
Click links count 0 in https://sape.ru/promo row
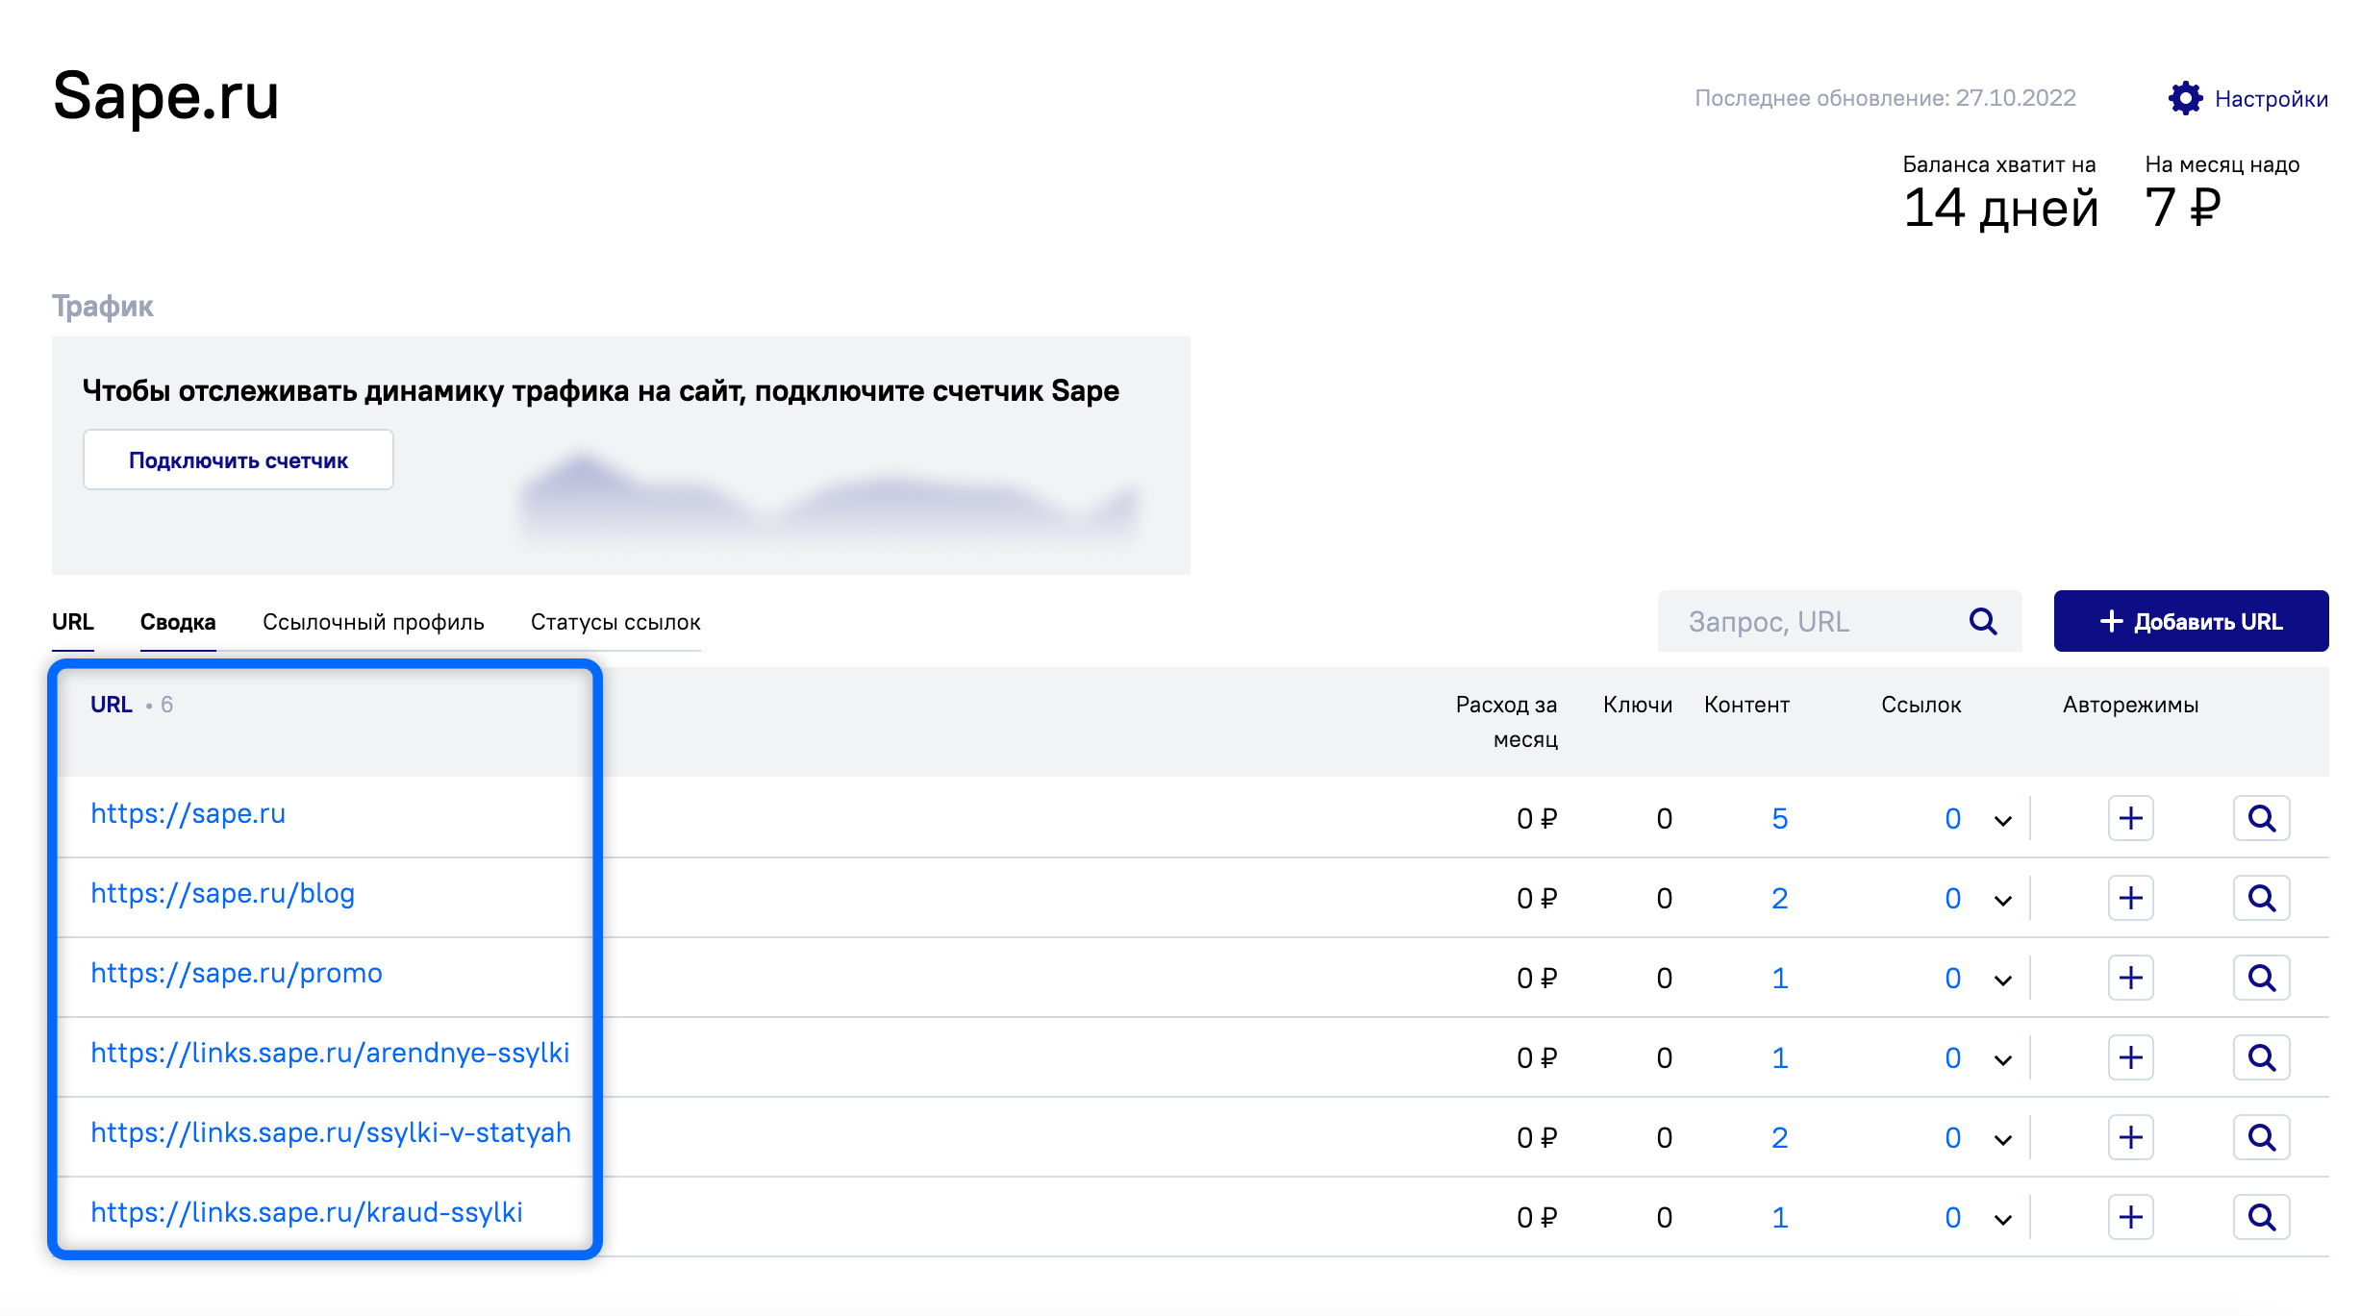pos(1952,978)
